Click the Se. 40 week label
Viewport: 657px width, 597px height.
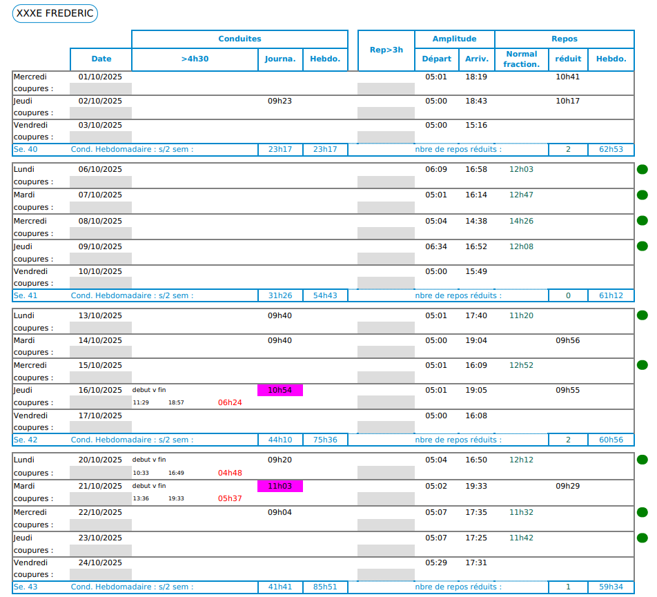26,150
